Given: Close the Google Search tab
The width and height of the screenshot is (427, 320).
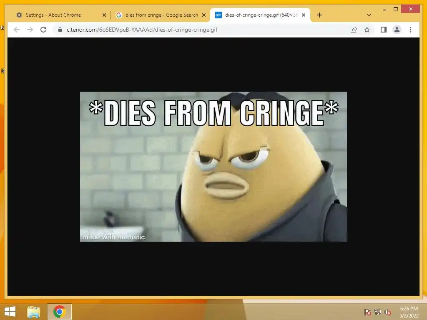Looking at the screenshot, I should (203, 15).
